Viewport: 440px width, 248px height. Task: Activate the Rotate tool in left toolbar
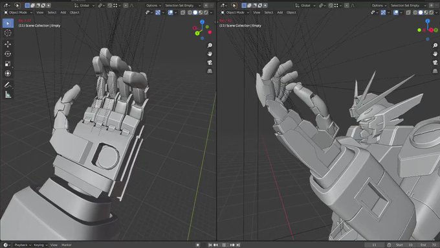[8, 54]
